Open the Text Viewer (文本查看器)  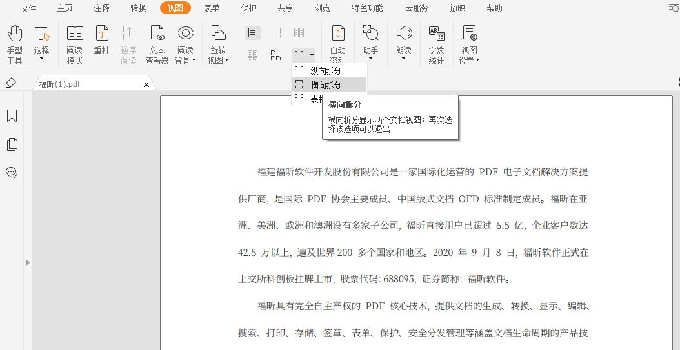coord(157,44)
